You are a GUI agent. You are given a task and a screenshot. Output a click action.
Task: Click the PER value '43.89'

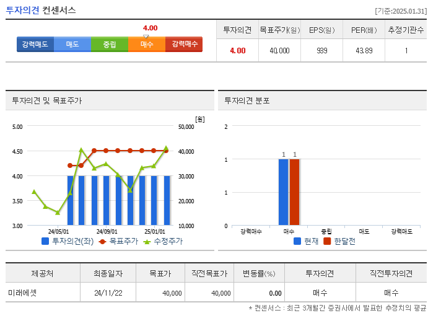pos(364,51)
